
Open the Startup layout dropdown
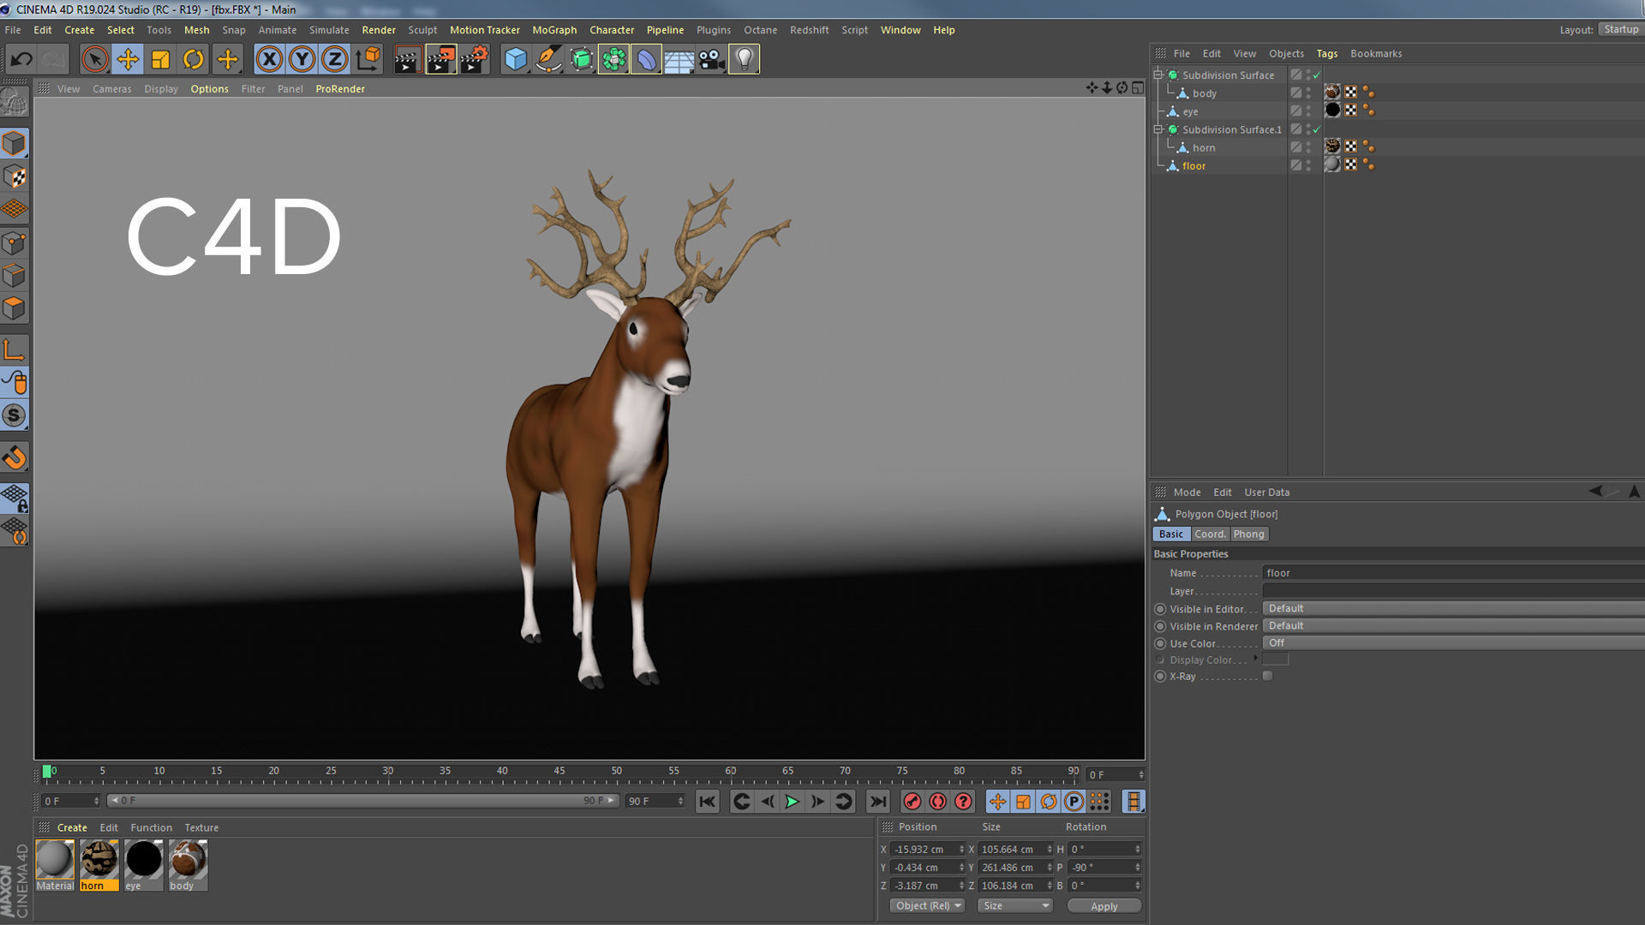pyautogui.click(x=1621, y=29)
